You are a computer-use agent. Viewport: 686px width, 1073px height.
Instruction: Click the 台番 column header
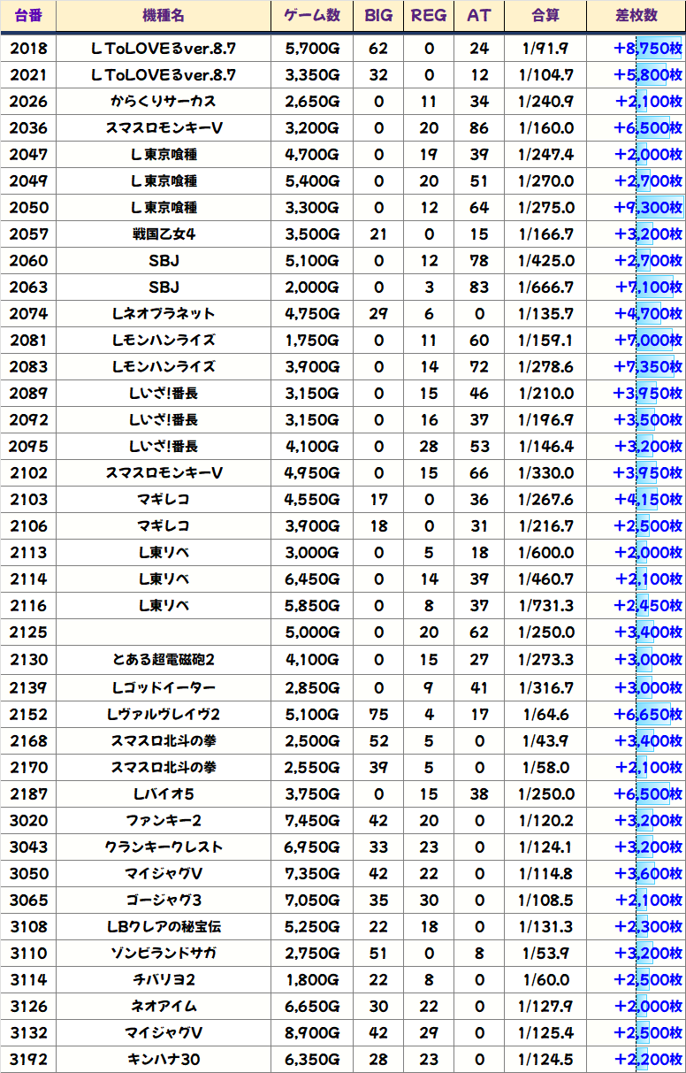click(x=28, y=16)
